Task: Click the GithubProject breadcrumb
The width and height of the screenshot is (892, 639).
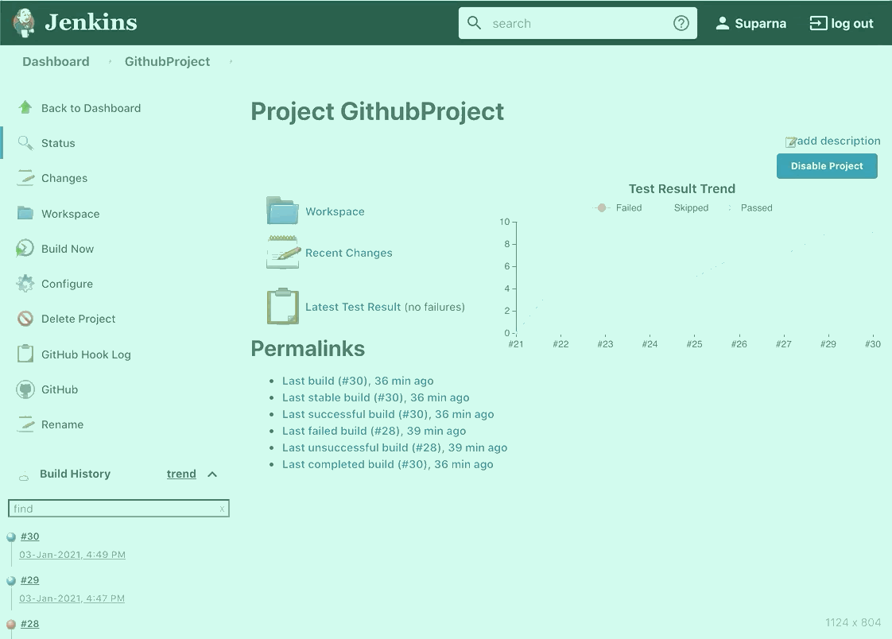Action: coord(167,61)
